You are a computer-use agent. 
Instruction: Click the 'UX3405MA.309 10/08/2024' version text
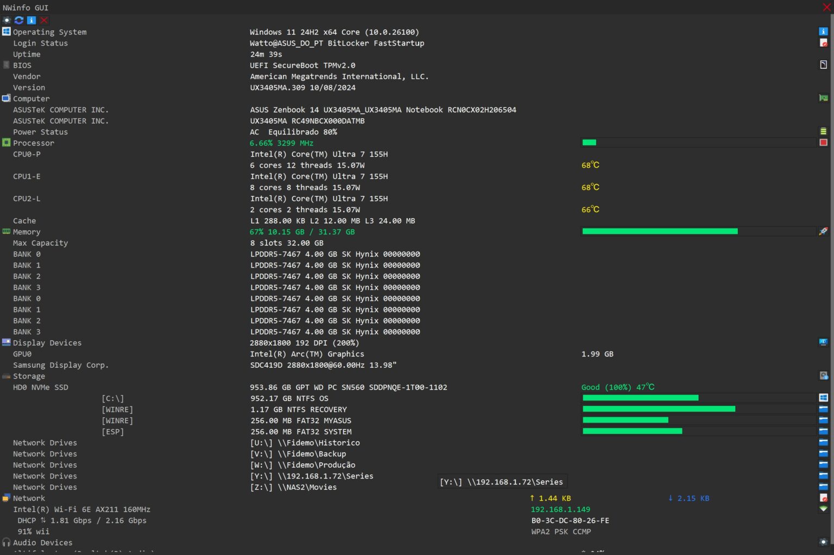(x=303, y=87)
